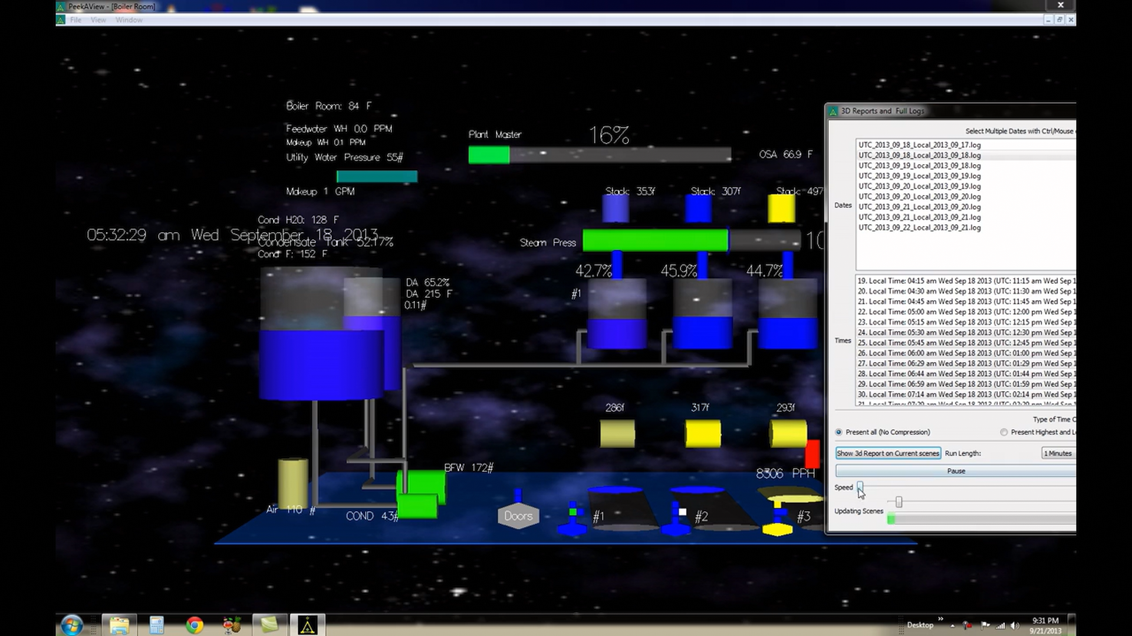
Task: Open the Action Center flag icon
Action: [x=985, y=625]
